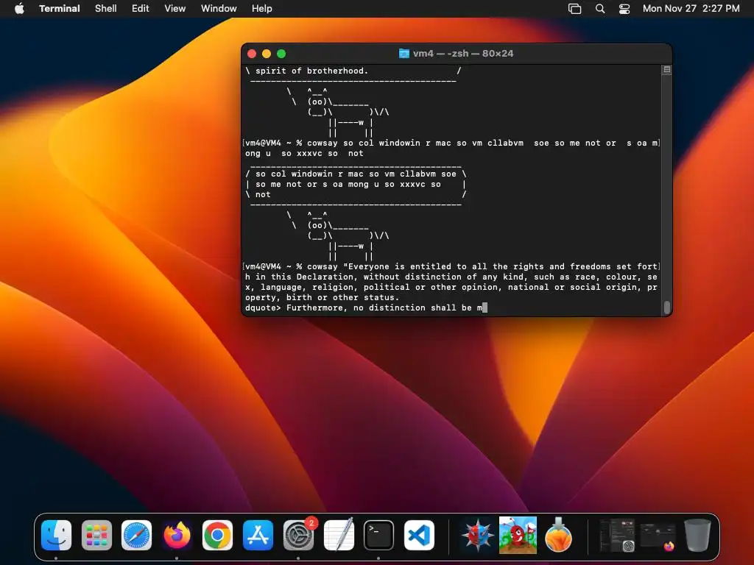Screen dimensions: 754x565
Task: Close the Terminal window with red button
Action: pos(252,54)
